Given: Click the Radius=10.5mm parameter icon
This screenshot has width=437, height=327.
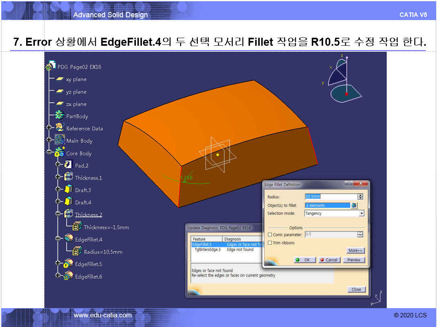Looking at the screenshot, I should 77,252.
